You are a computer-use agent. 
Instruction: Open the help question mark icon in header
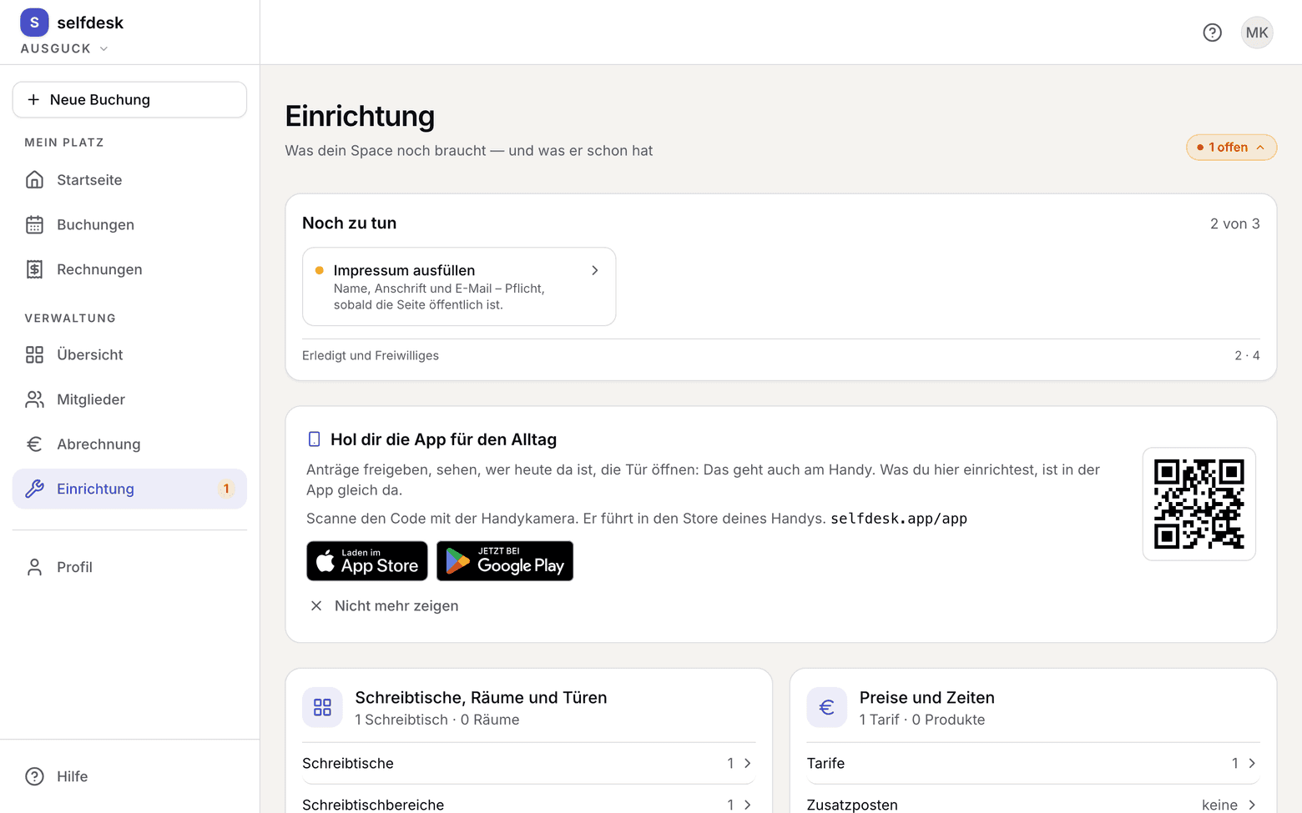(x=1212, y=33)
